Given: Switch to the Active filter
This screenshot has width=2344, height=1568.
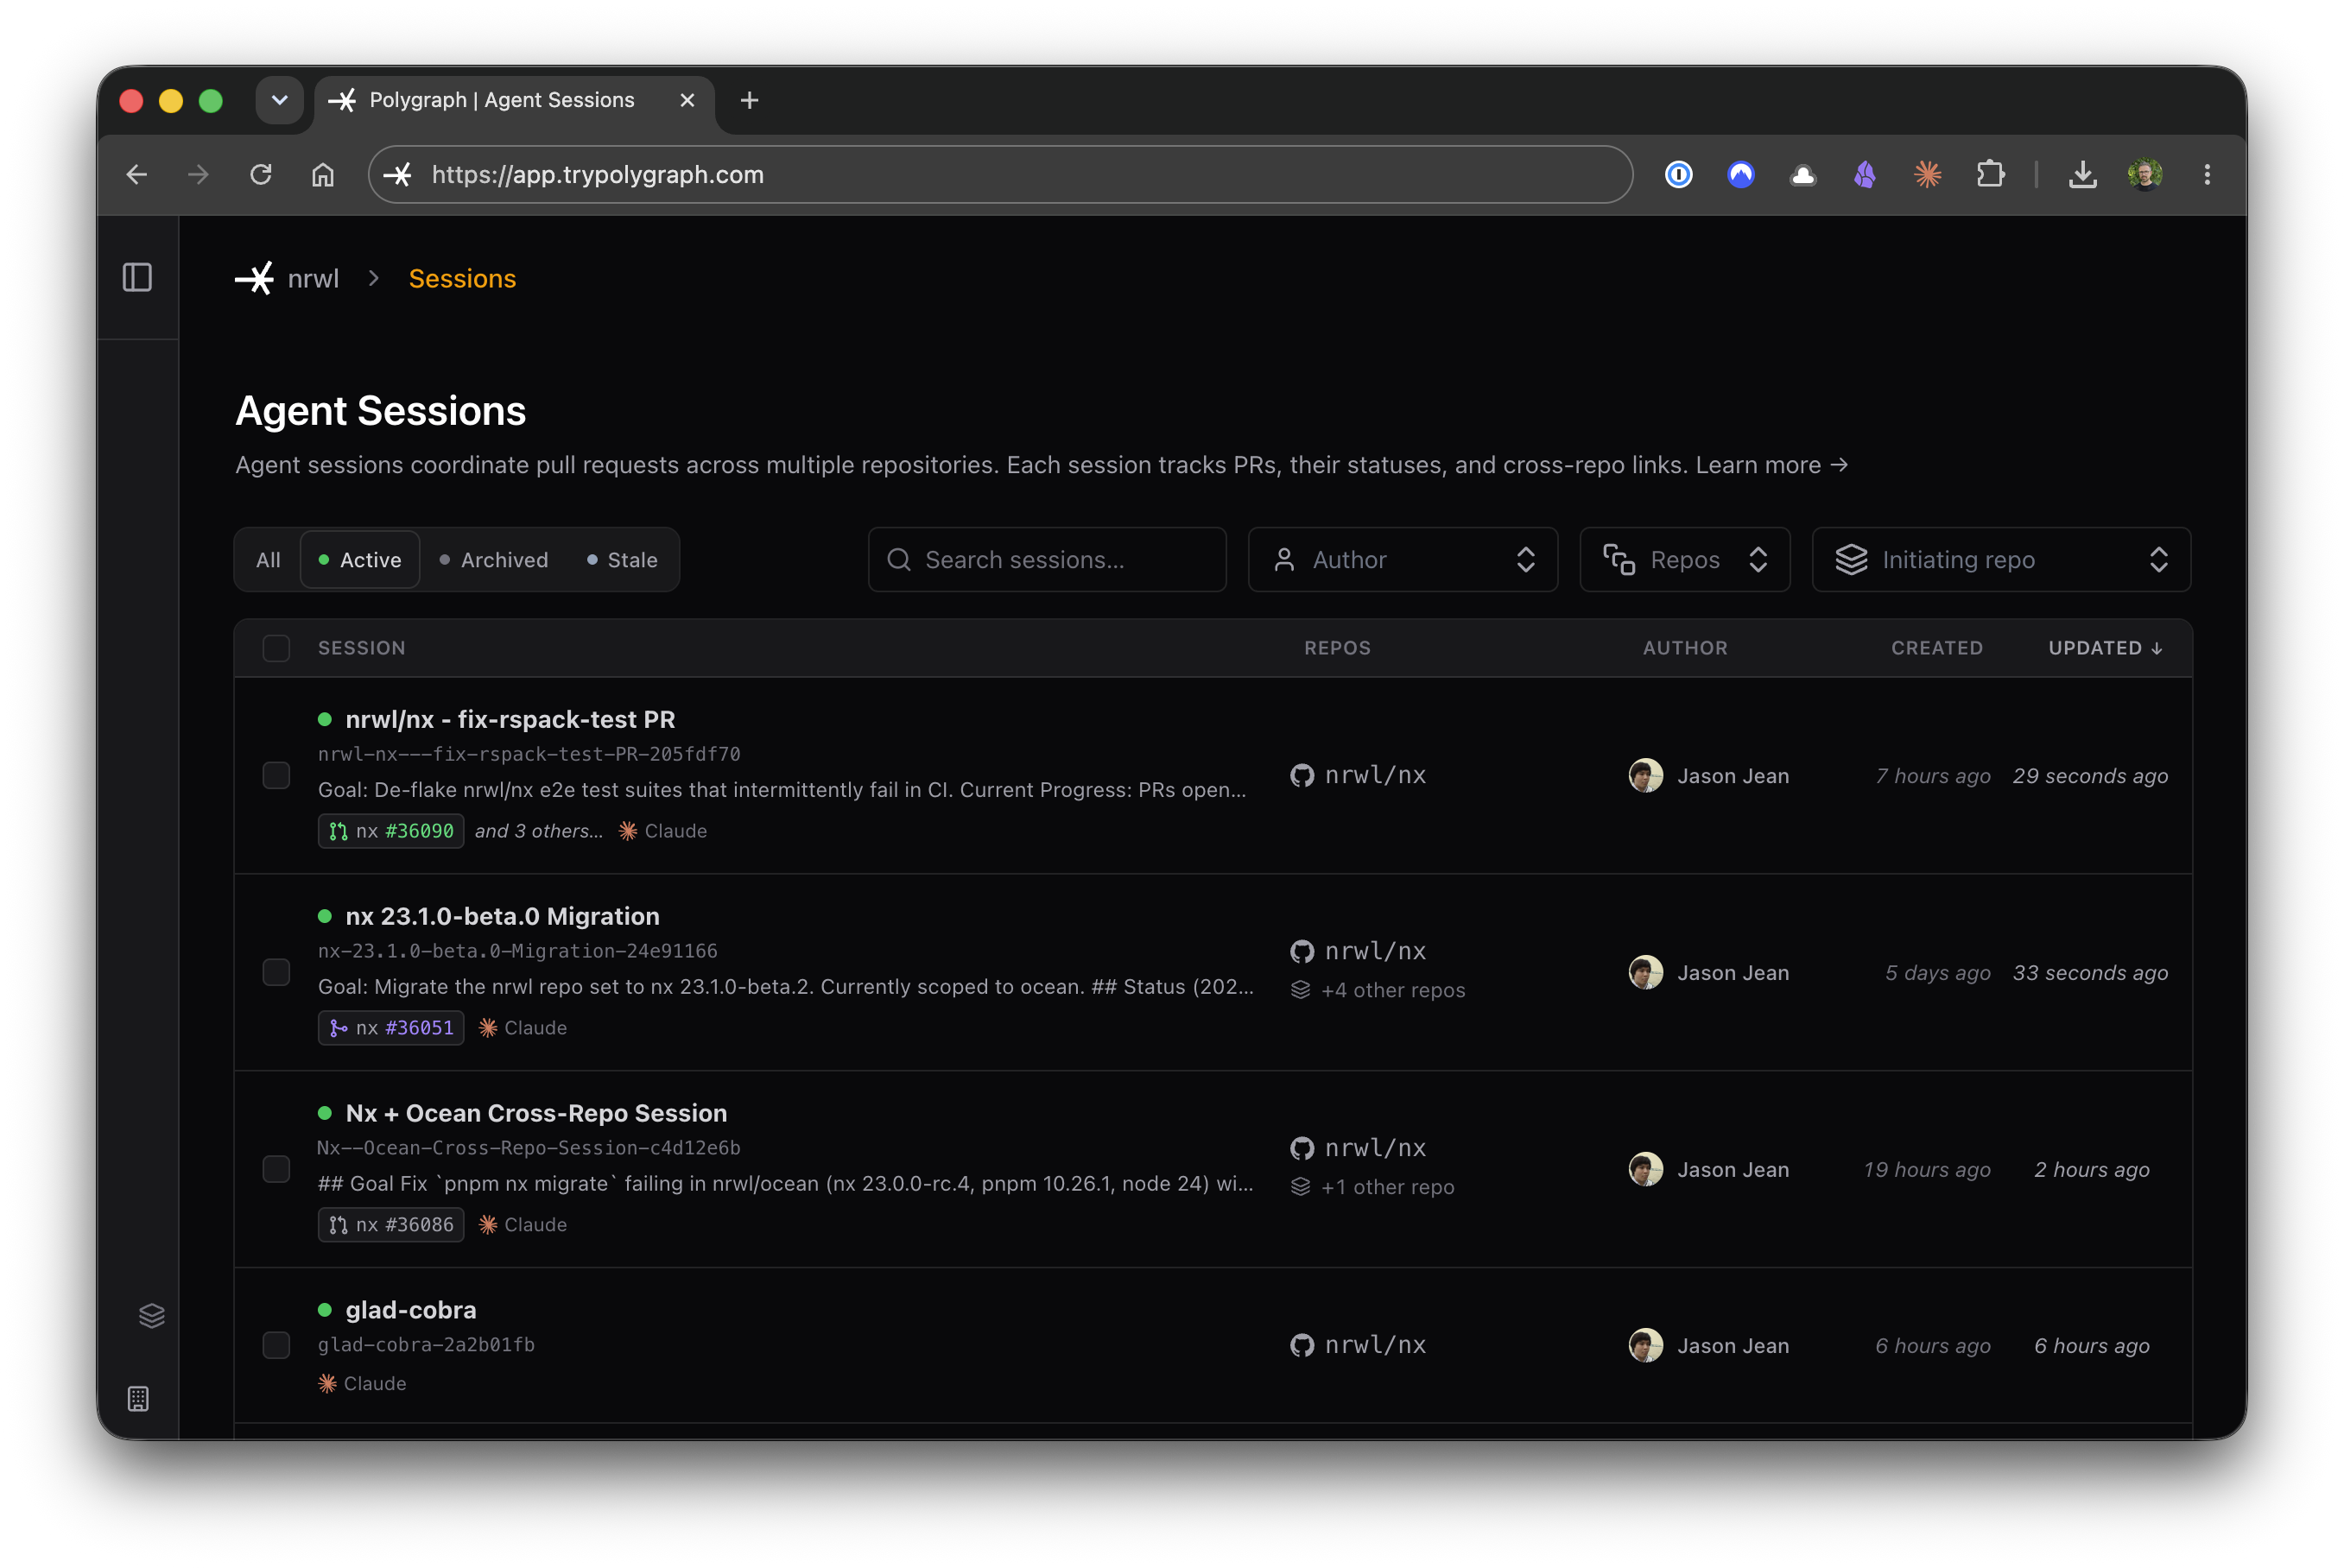Looking at the screenshot, I should [x=360, y=560].
